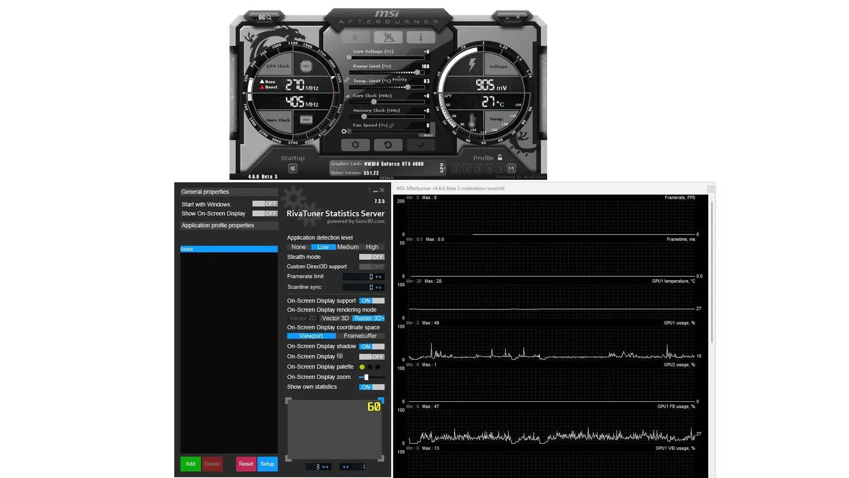Screen dimensions: 849x478
Task: Select Viewport coordinate space
Action: tap(311, 336)
